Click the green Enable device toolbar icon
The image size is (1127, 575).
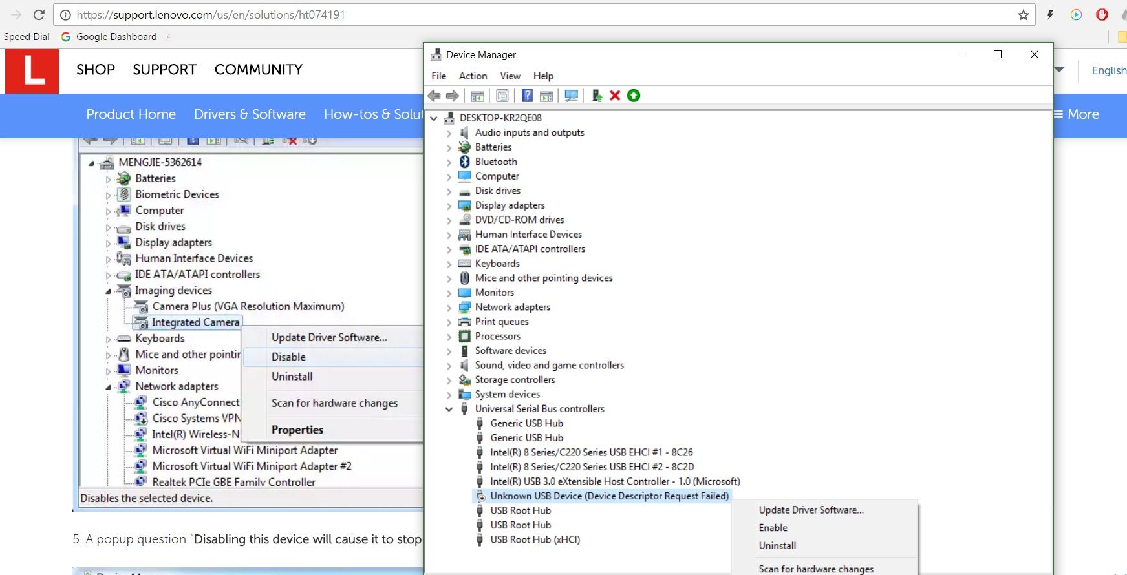[634, 96]
